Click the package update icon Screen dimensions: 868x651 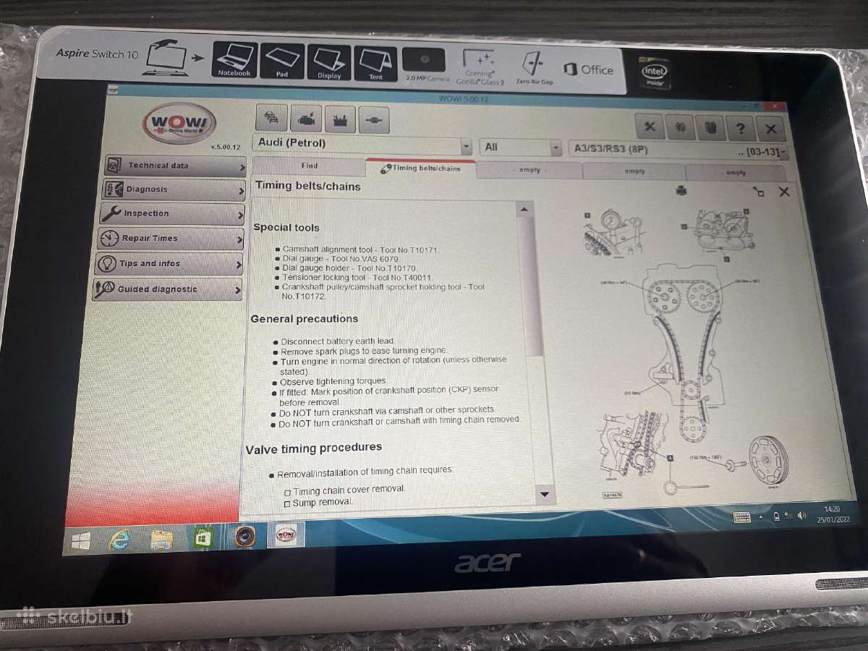710,129
